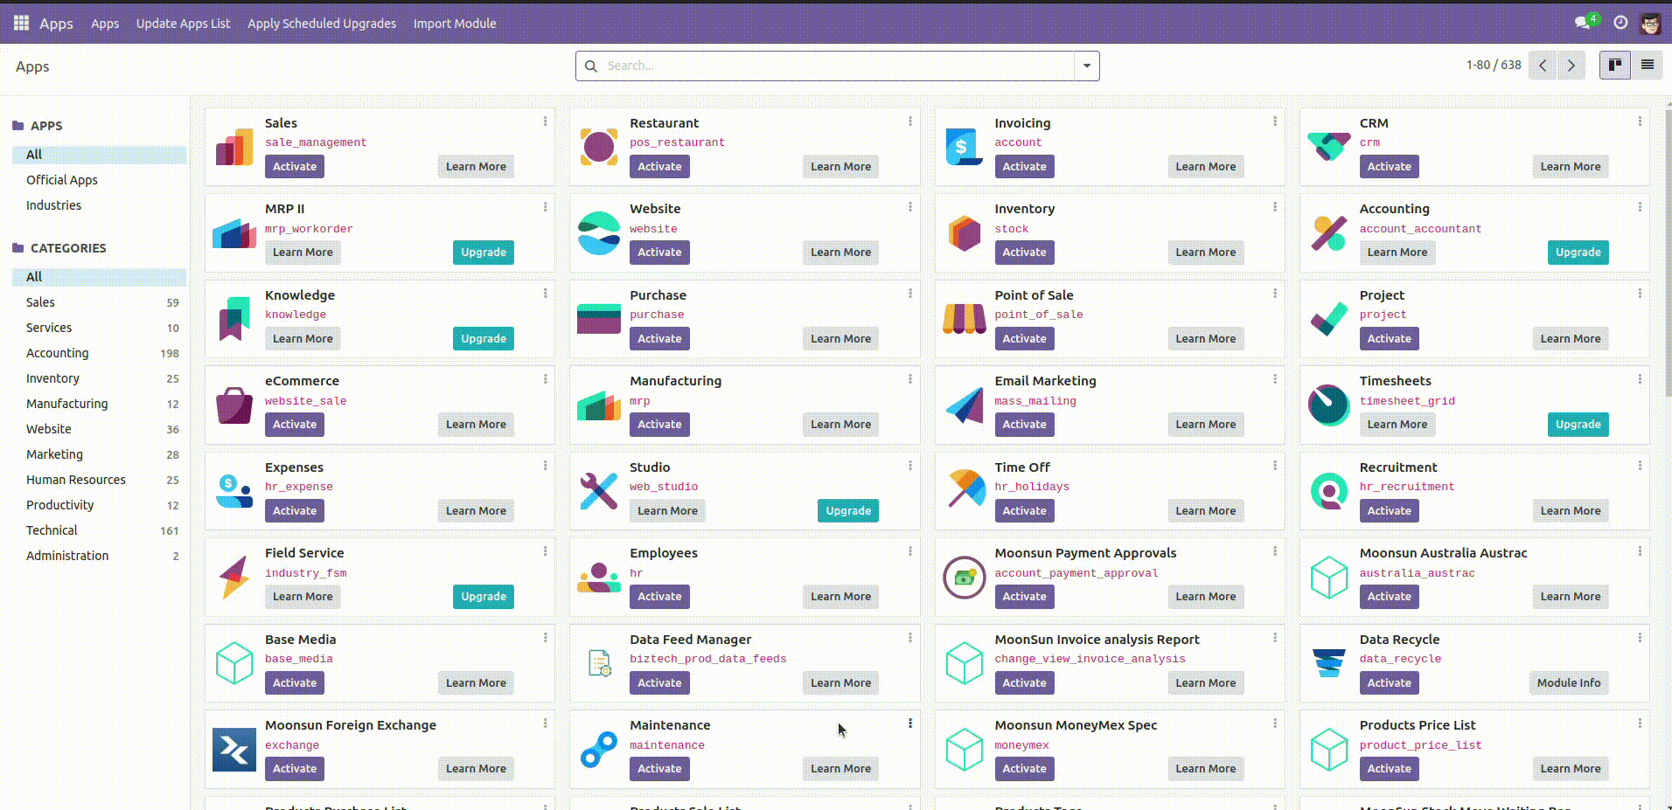Switch to list view
The height and width of the screenshot is (810, 1672).
tap(1648, 65)
